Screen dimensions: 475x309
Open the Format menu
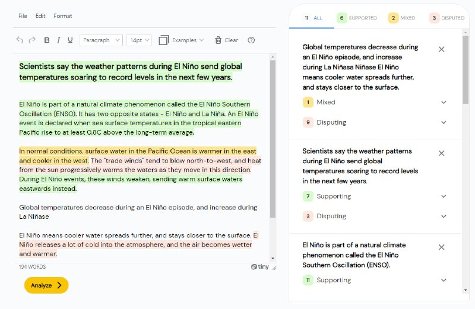62,15
